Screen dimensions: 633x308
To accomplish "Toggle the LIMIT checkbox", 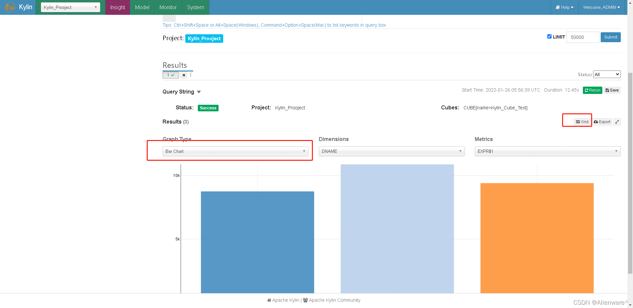I will click(x=549, y=37).
